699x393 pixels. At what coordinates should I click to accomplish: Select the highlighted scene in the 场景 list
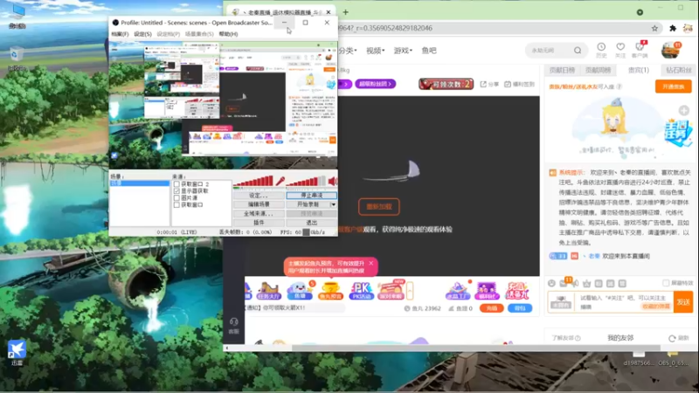tap(140, 183)
